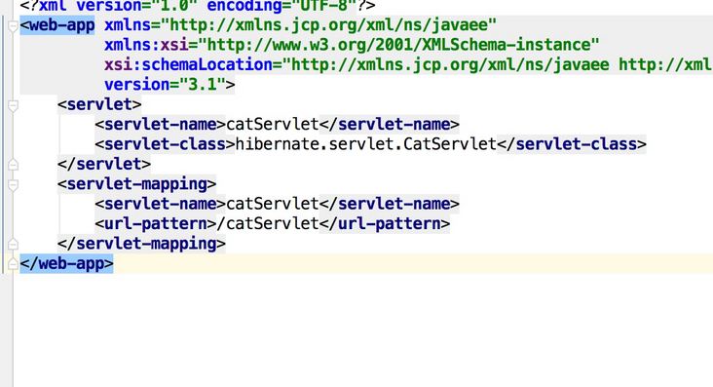
Task: Click the closing </servlet-class> tag
Action: (x=572, y=144)
